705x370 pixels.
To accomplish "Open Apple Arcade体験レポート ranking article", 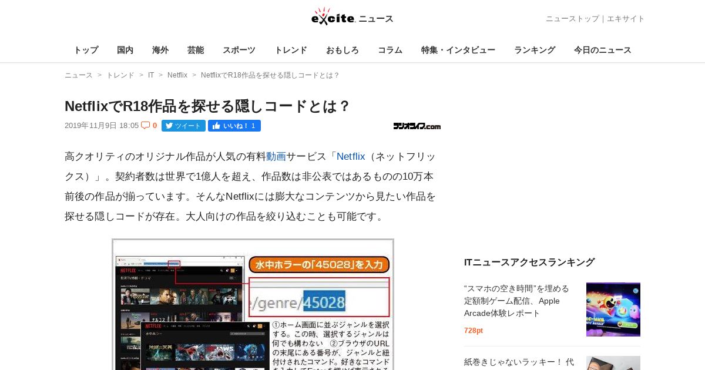I will [518, 301].
